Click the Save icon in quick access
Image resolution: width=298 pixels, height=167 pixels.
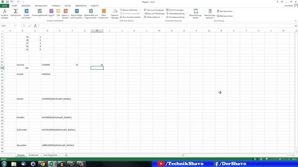point(7,2)
